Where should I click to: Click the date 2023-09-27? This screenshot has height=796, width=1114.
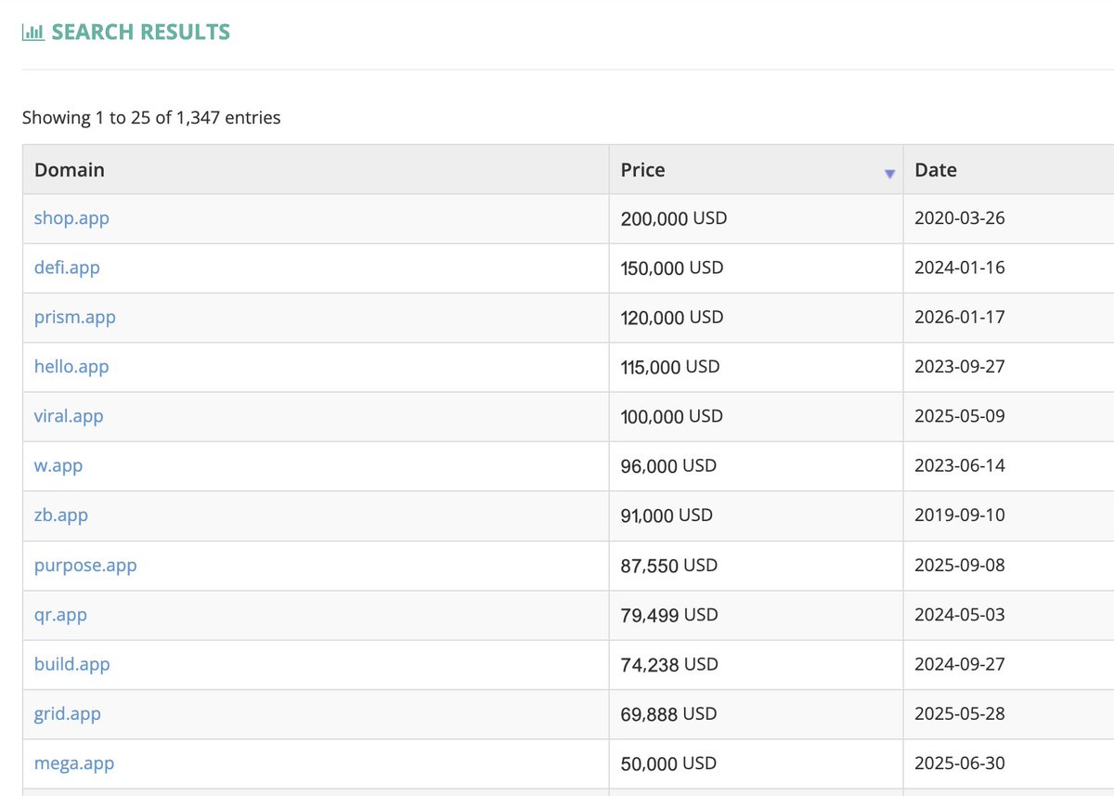960,367
